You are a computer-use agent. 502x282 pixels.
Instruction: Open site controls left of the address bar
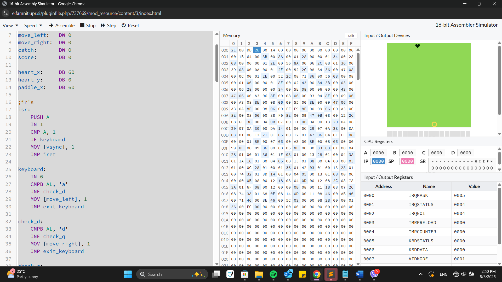tap(5, 13)
